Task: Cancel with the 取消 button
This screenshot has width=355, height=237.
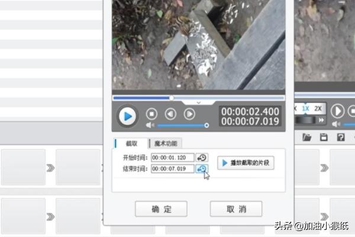Action: coord(236,209)
